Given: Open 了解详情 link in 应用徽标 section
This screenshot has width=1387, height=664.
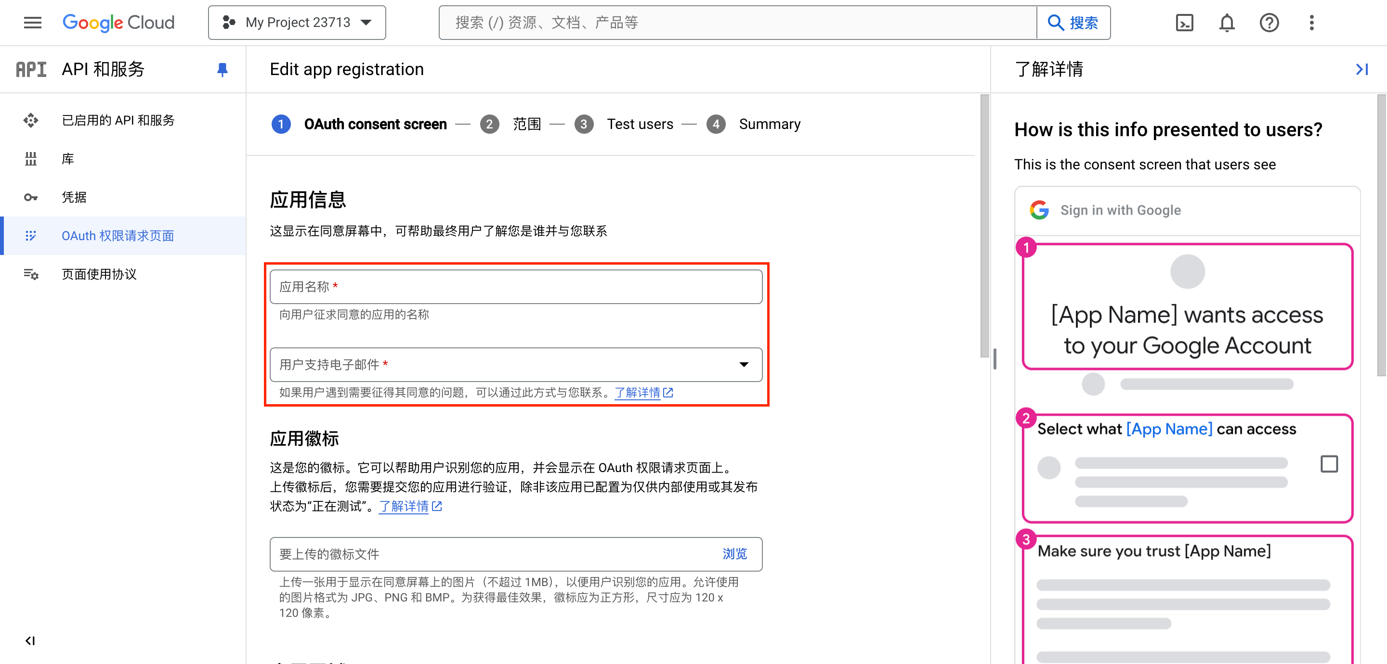Looking at the screenshot, I should click(x=410, y=506).
